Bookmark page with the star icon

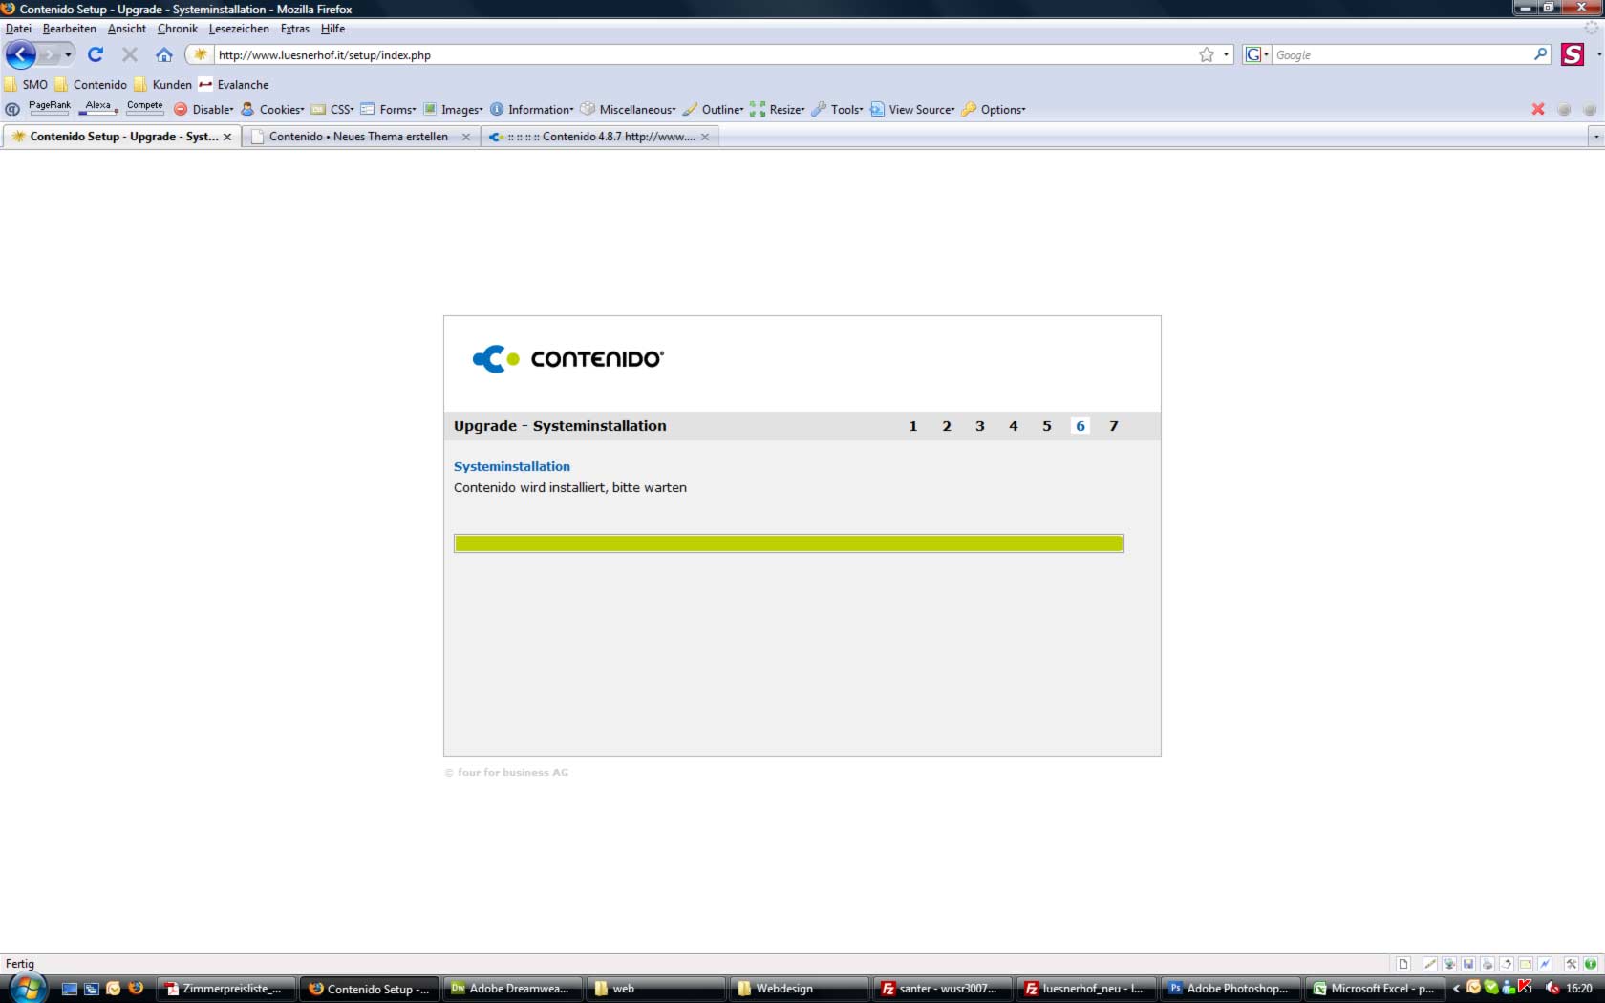coord(1207,55)
